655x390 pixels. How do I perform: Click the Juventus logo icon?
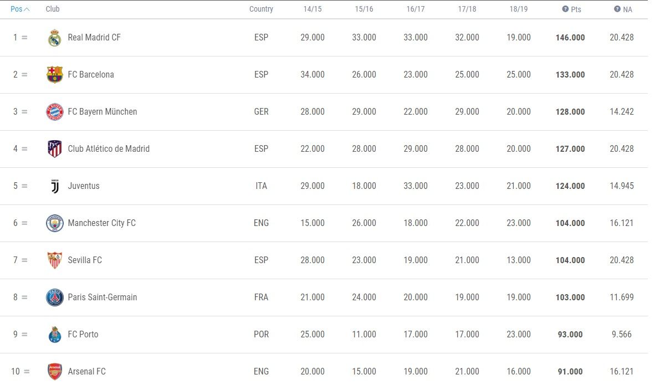55,186
